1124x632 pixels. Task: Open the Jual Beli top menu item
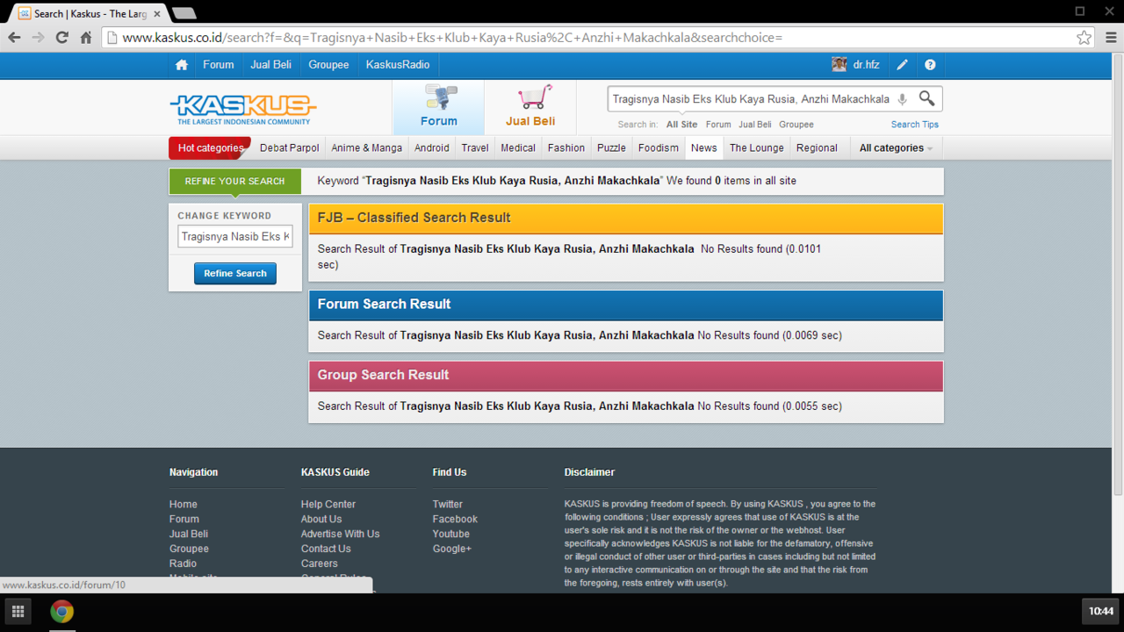pyautogui.click(x=270, y=65)
